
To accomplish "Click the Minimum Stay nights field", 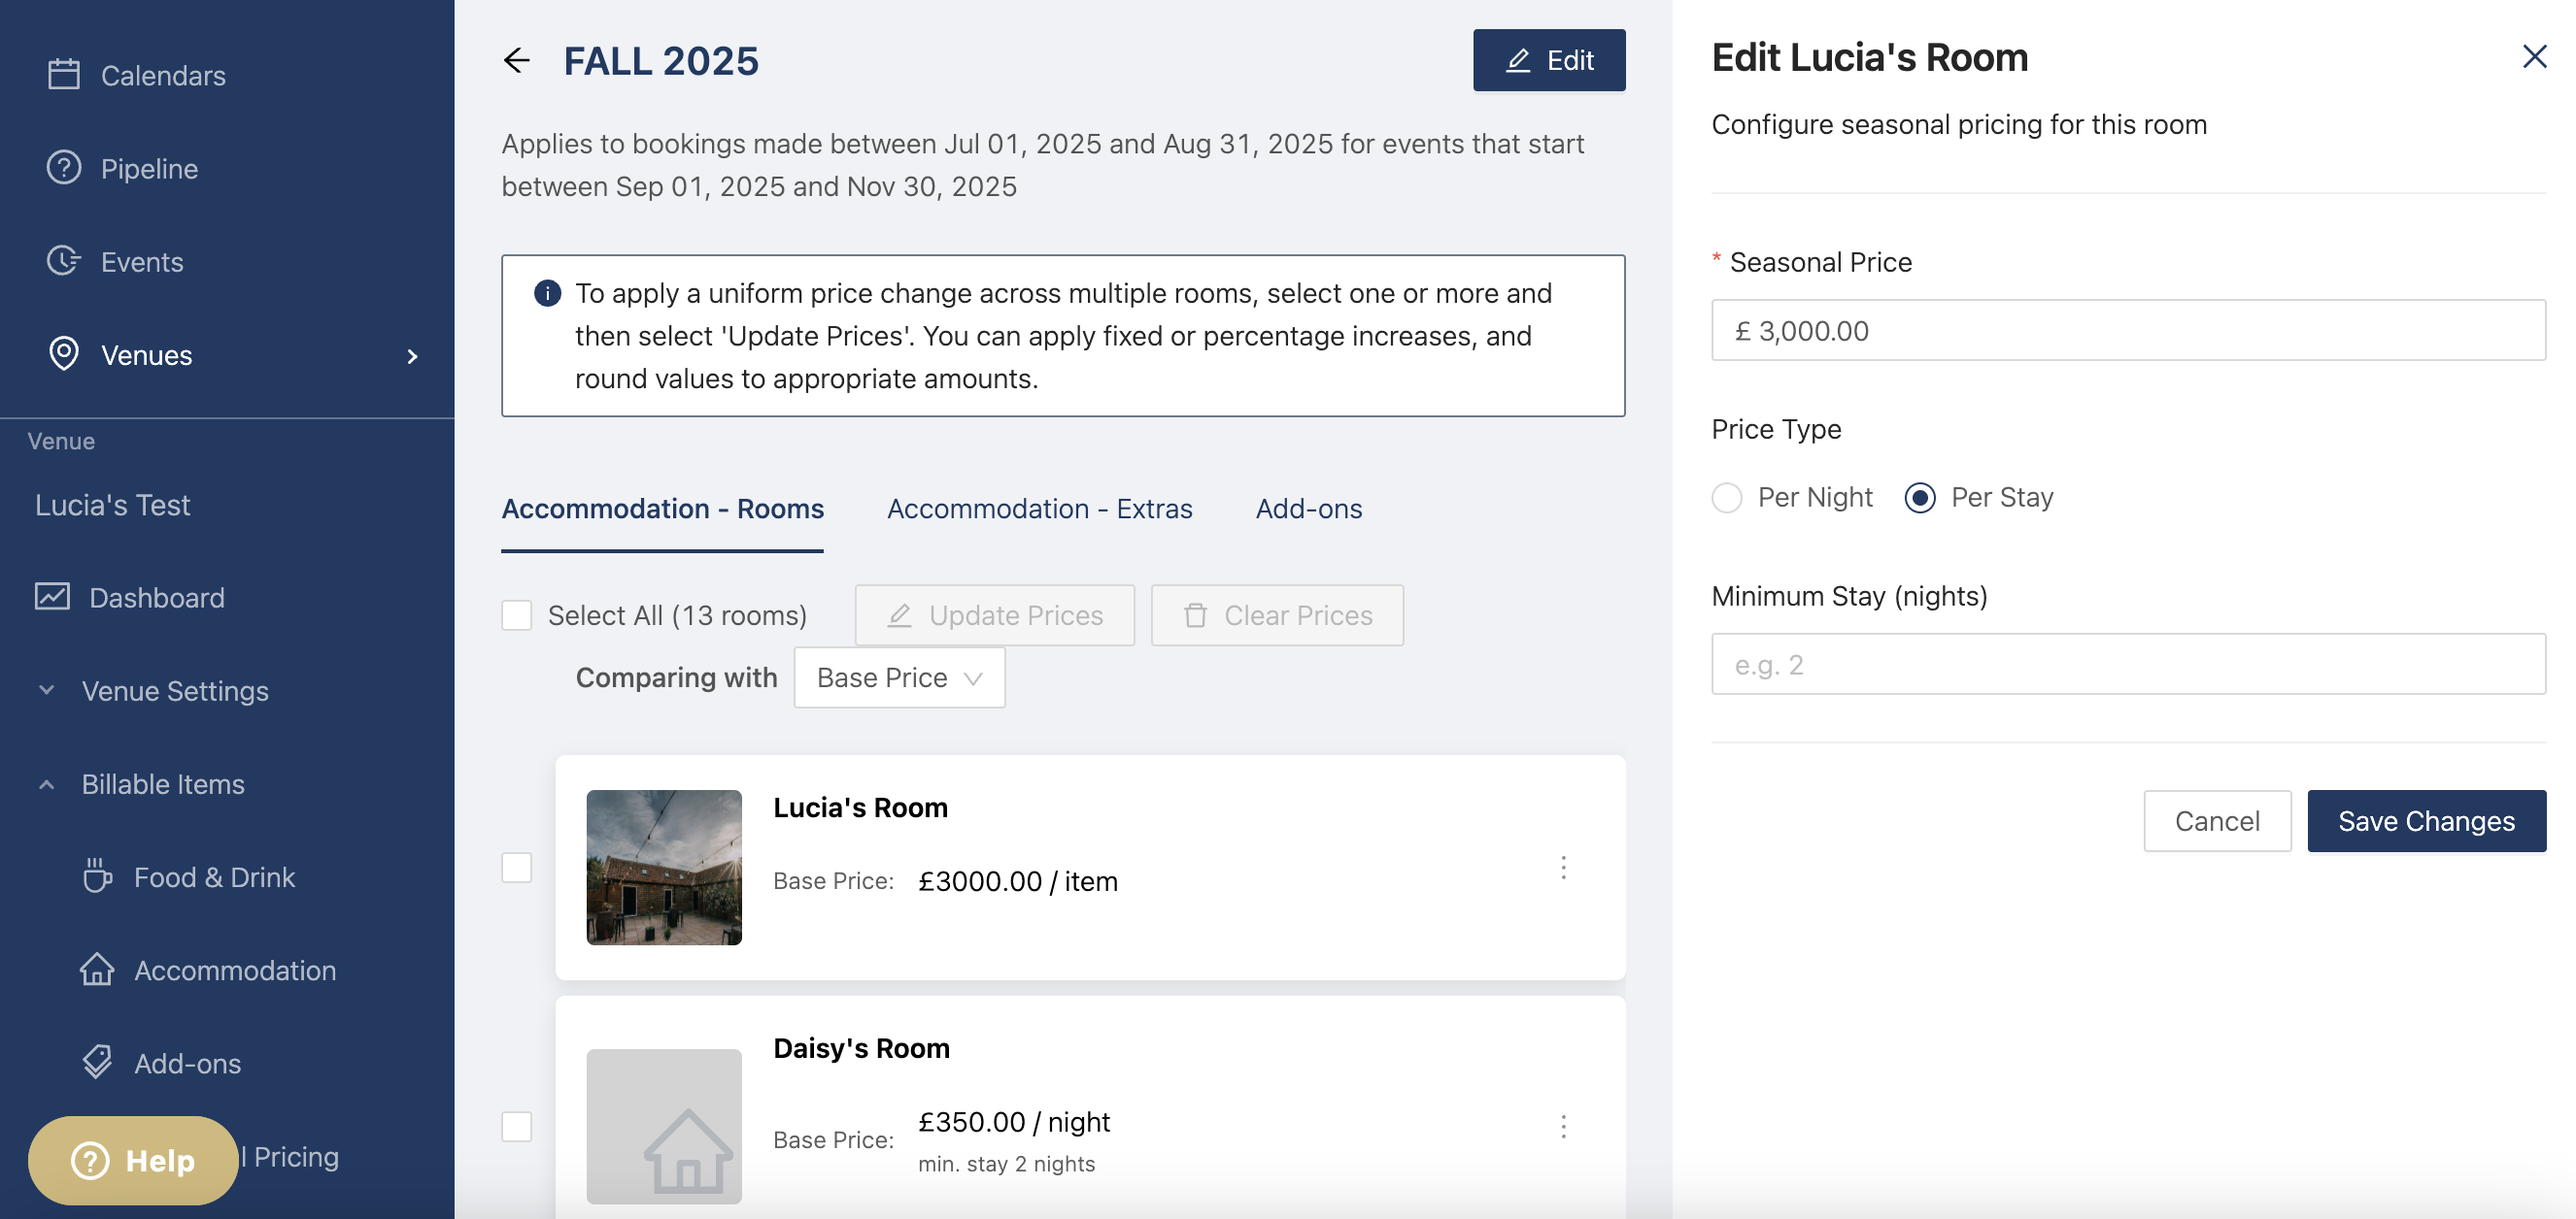I will [2128, 665].
